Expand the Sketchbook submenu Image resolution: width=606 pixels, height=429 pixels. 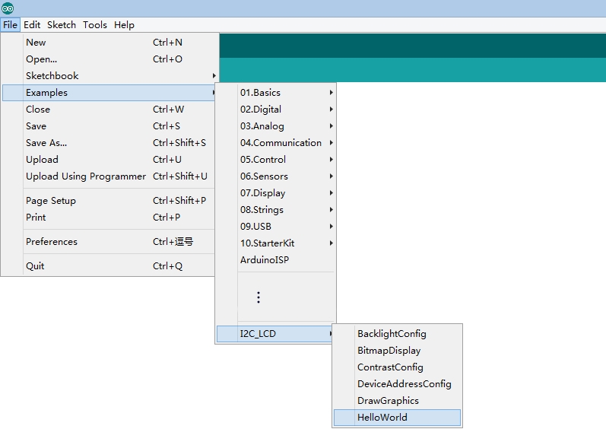(52, 76)
